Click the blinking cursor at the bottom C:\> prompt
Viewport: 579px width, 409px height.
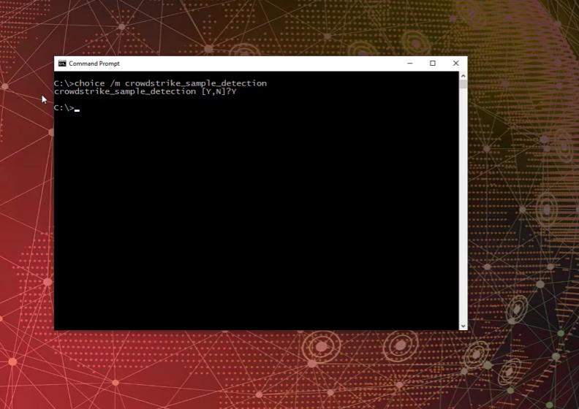[77, 110]
